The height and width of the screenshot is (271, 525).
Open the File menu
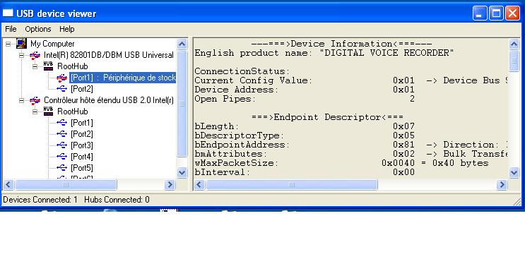click(11, 29)
